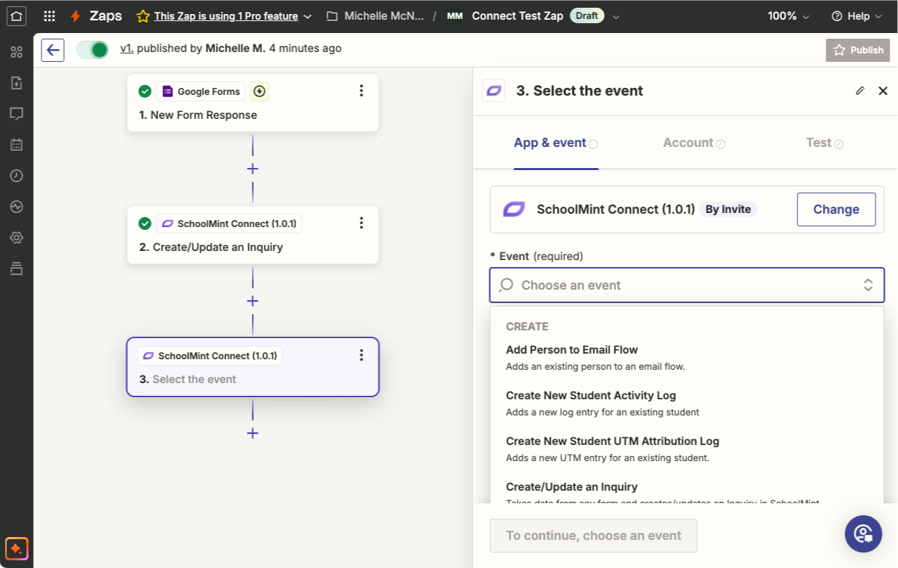Open the apps grid menu
Screen dimensions: 898x568
click(x=49, y=16)
